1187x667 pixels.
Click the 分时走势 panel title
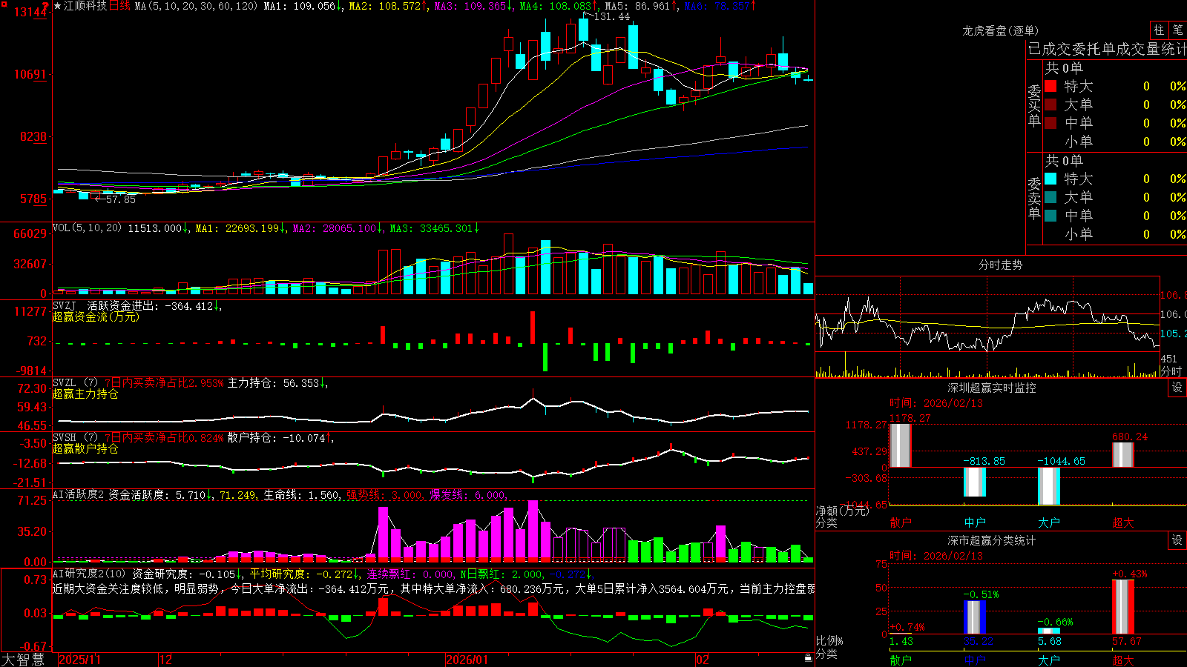point(1000,265)
